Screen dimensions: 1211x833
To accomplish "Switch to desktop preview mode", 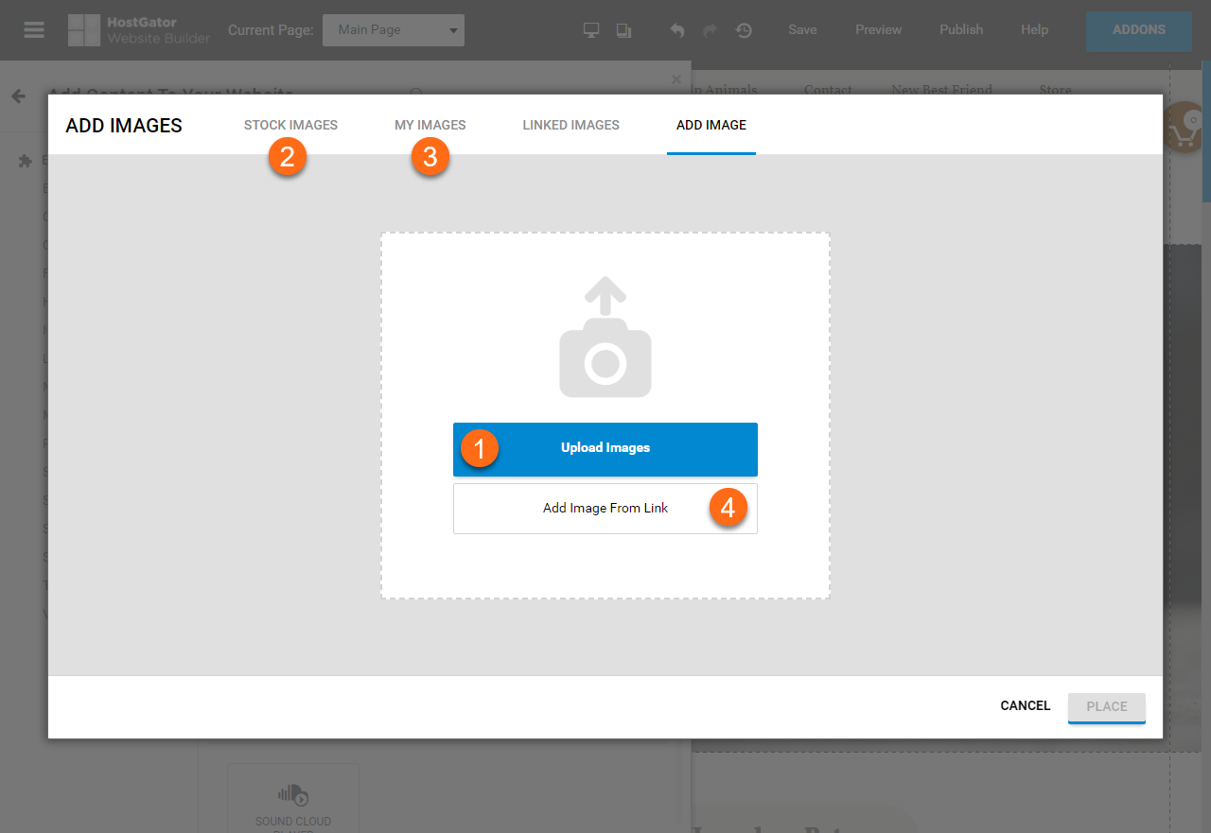I will [591, 29].
